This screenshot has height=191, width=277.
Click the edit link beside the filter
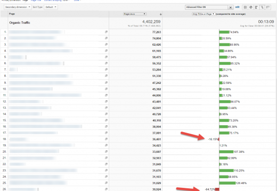tap(237, 7)
